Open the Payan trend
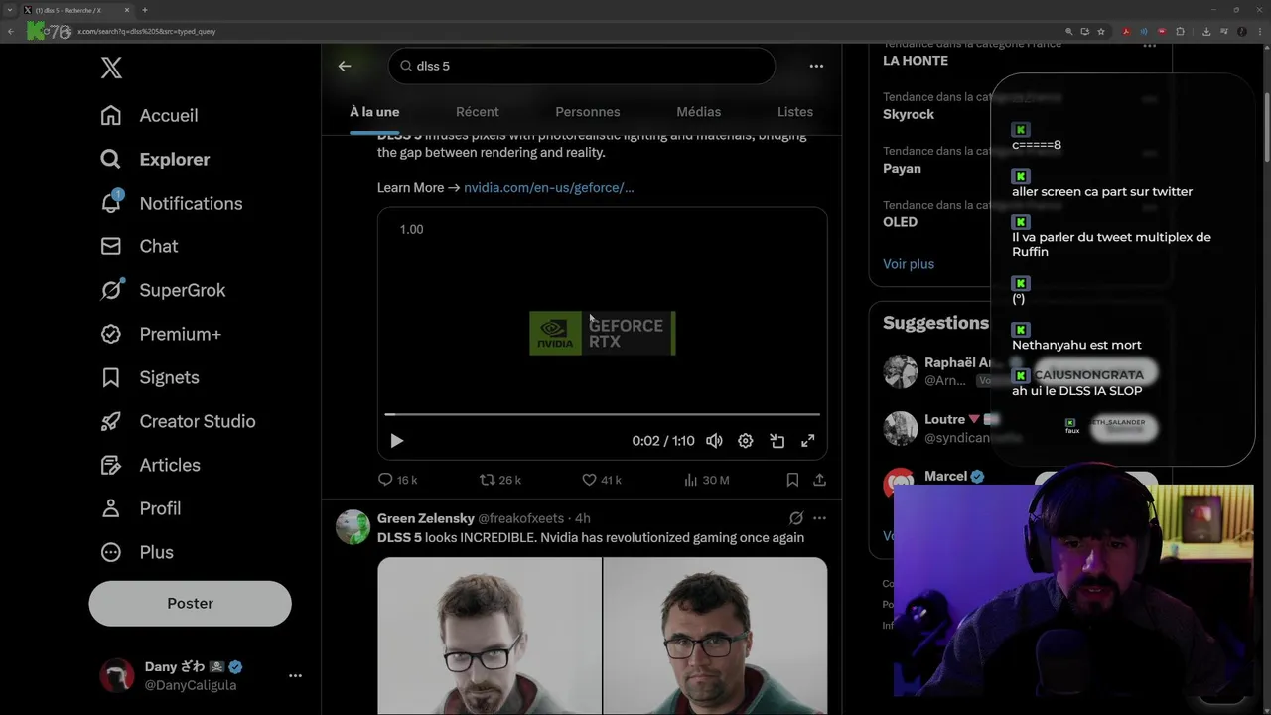 [x=902, y=168]
